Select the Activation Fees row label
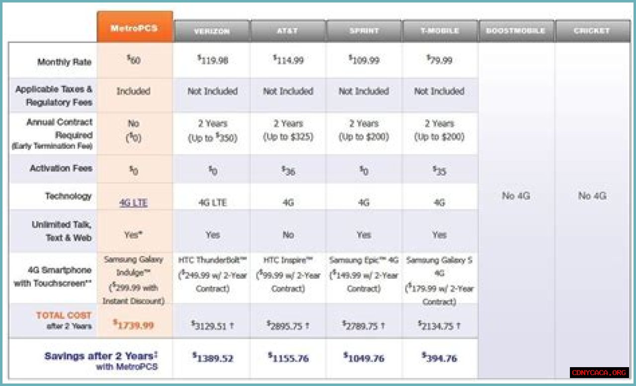The image size is (636, 386). click(61, 169)
